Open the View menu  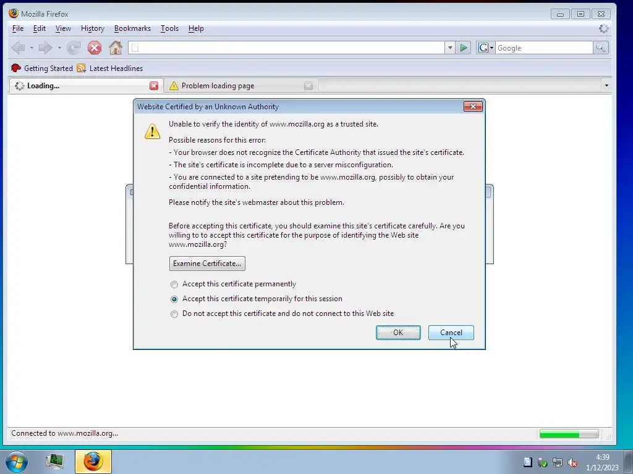(63, 28)
